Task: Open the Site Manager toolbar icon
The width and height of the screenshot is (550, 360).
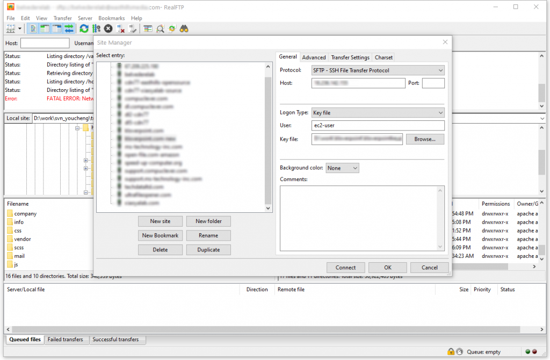Action: pos(11,28)
